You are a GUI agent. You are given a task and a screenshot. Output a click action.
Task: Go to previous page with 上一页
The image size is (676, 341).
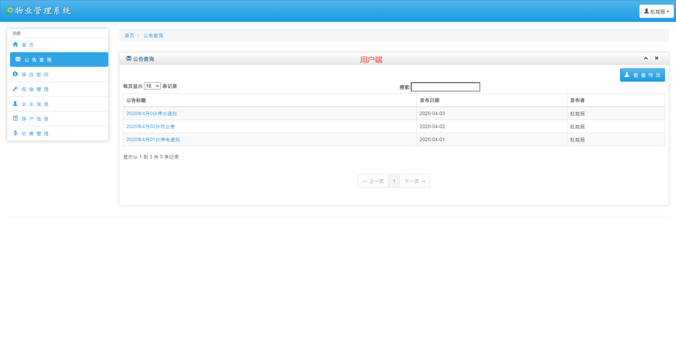pyautogui.click(x=373, y=181)
